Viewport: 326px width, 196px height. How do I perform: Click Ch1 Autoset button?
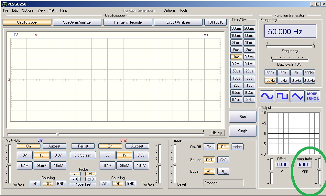54,146
